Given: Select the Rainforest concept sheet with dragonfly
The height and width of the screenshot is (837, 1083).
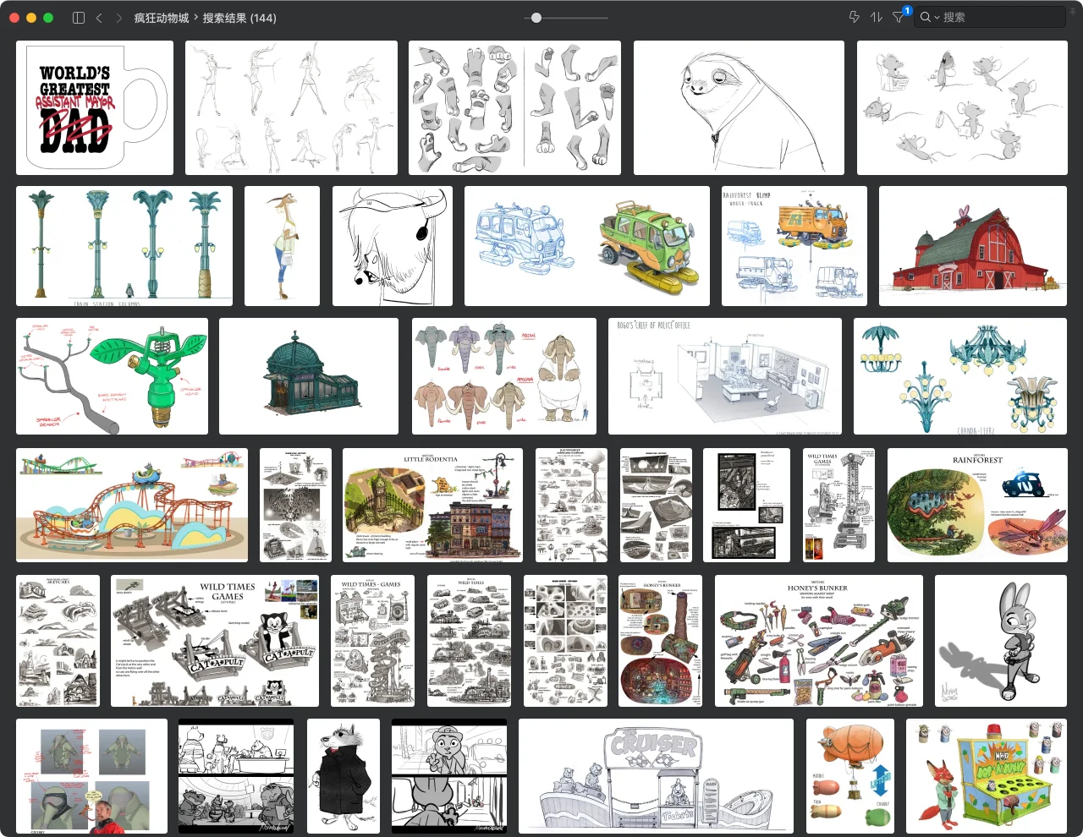Looking at the screenshot, I should (977, 505).
